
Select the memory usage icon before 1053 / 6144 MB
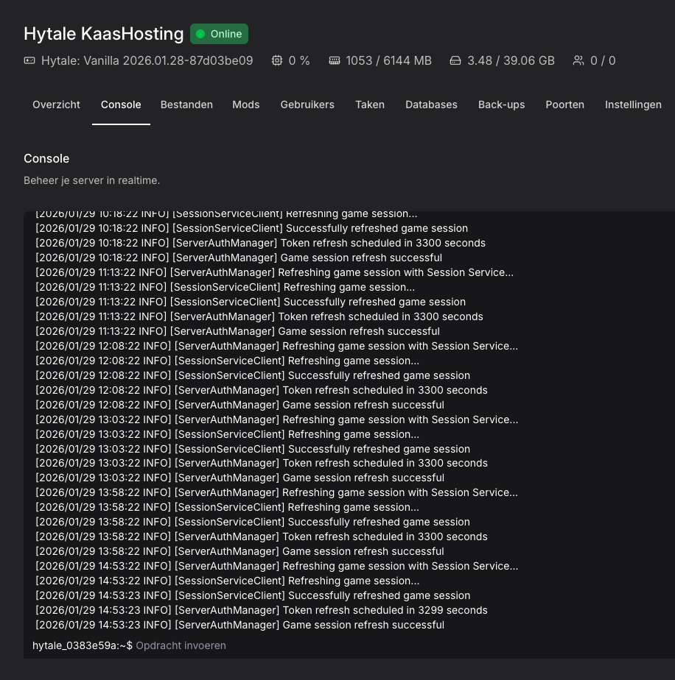tap(335, 60)
